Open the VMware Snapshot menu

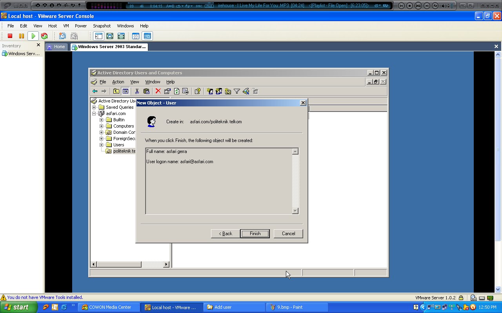point(102,26)
